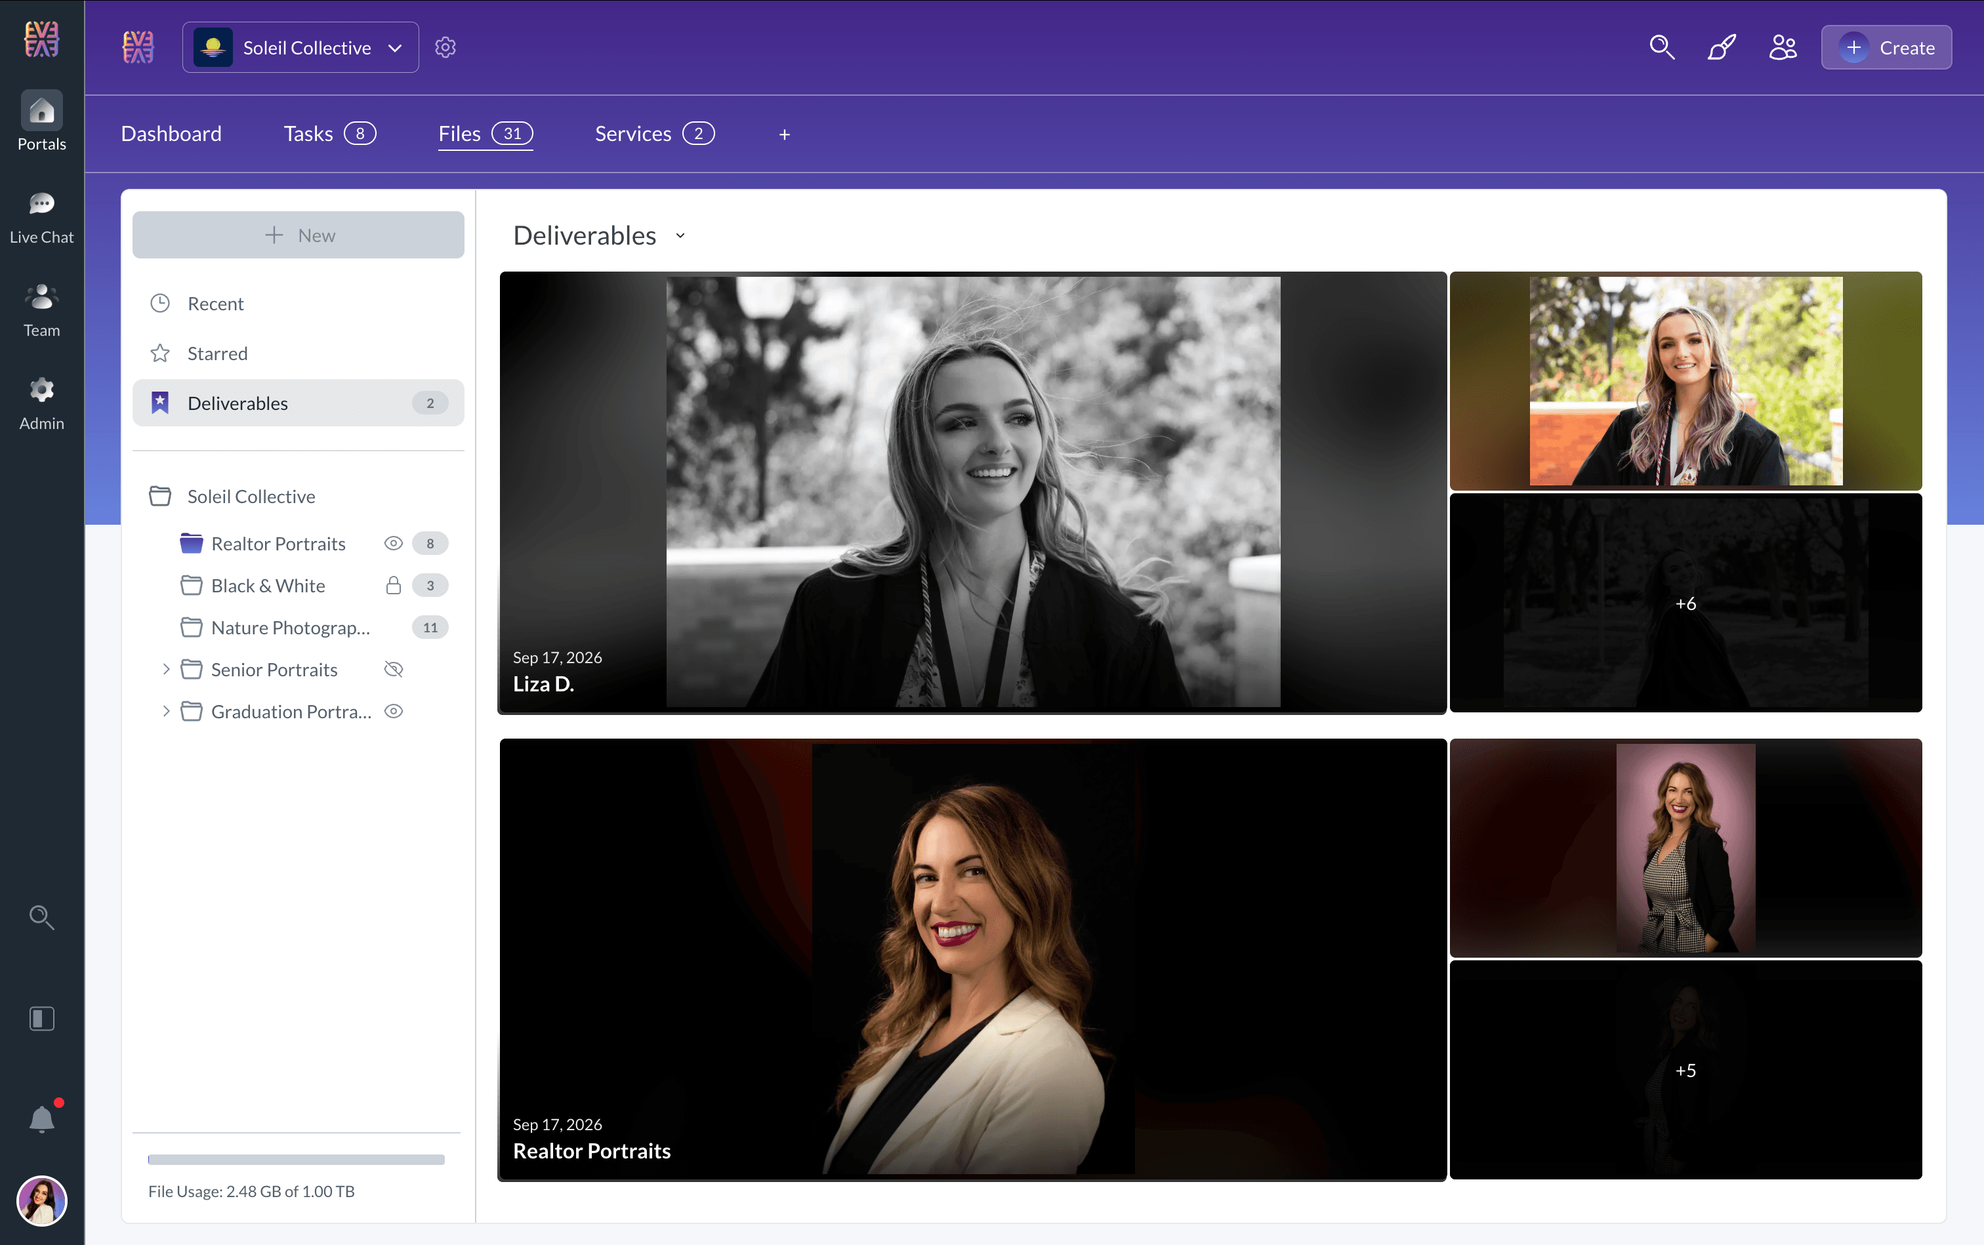Open the Nature Photography folder
The height and width of the screenshot is (1245, 1984).
click(x=290, y=628)
